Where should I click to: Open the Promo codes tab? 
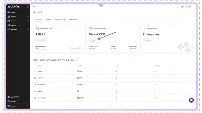[73, 20]
